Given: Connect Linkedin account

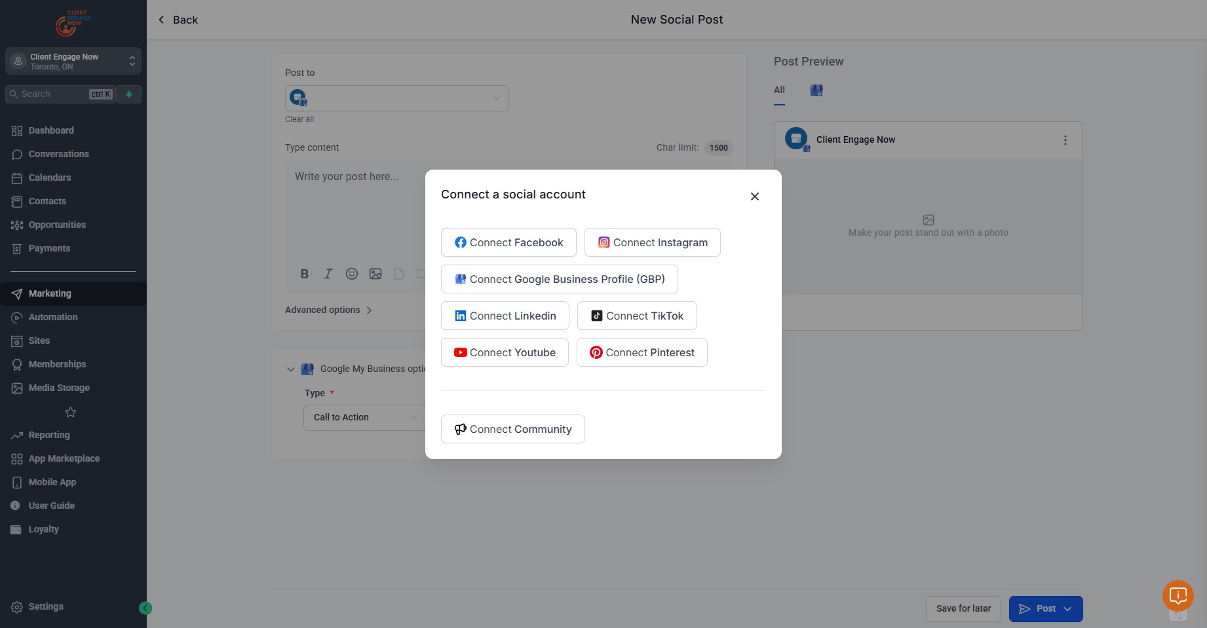Looking at the screenshot, I should coord(505,316).
